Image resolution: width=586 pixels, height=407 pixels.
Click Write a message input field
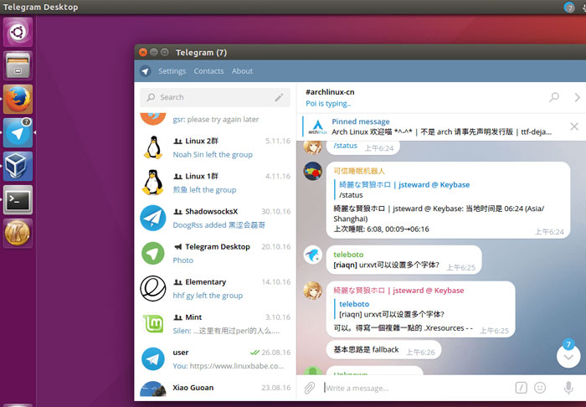pos(415,389)
